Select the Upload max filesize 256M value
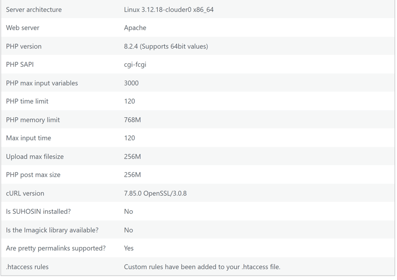The height and width of the screenshot is (280, 397). pyautogui.click(x=132, y=156)
